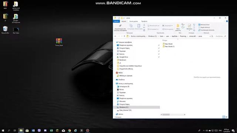Open MEGAsync Uploads in sidebar
The width and height of the screenshot is (237, 133).
tap(124, 76)
